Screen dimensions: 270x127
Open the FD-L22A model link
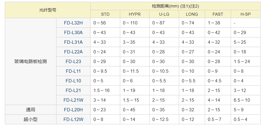click(73, 52)
